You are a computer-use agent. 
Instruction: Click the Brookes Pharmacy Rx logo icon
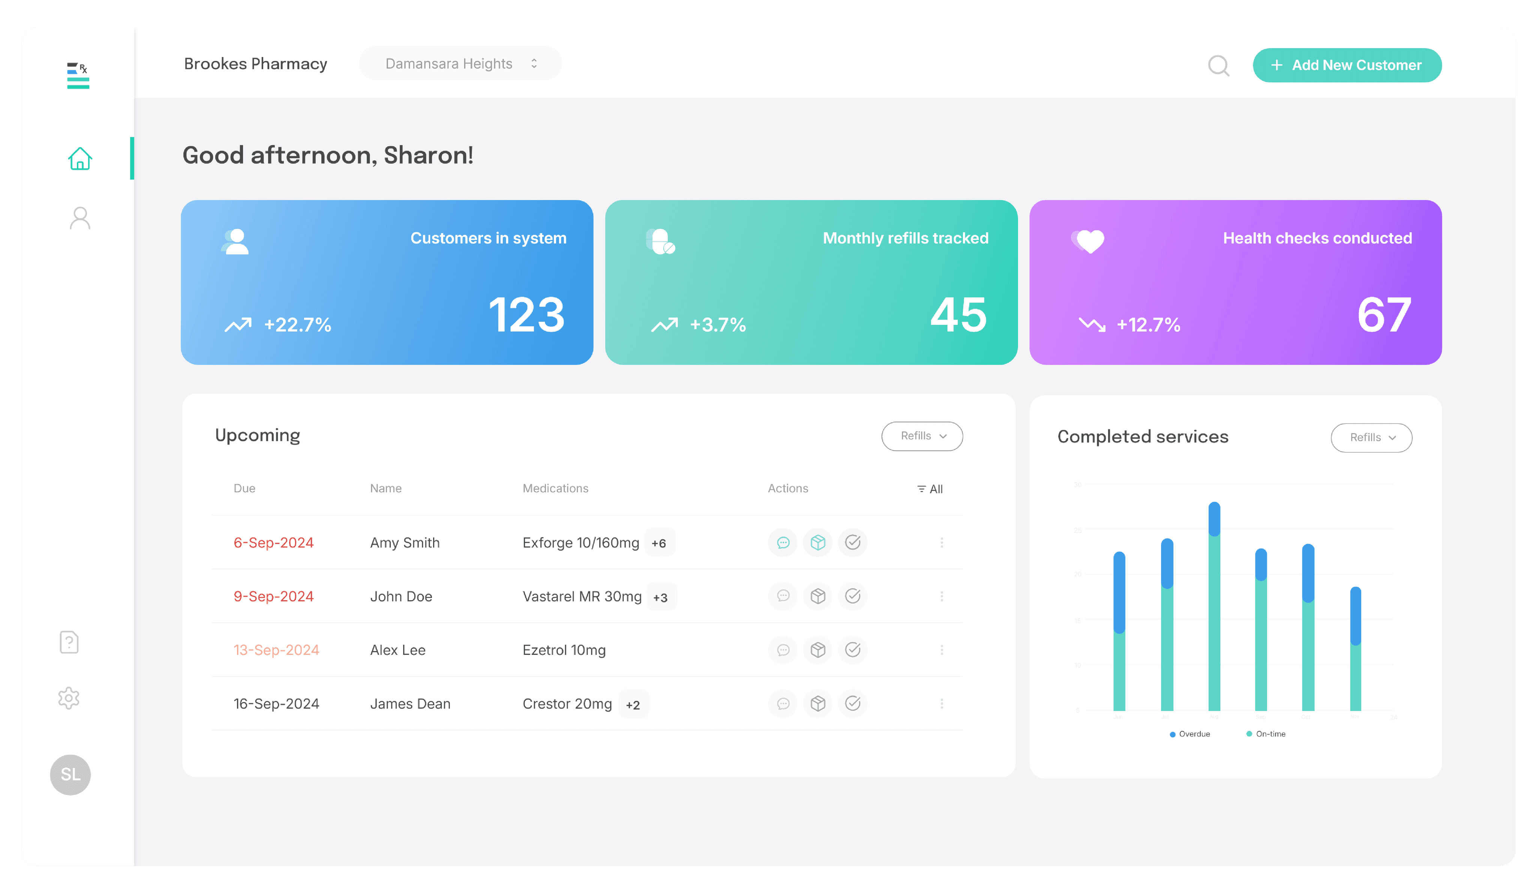coord(77,76)
